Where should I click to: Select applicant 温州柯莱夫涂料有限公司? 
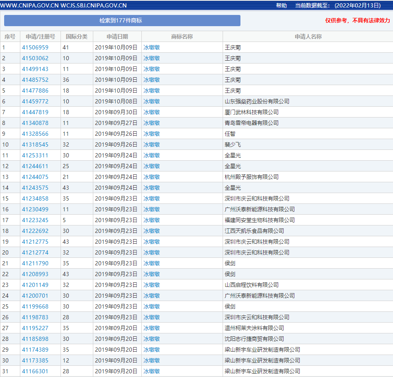[254, 328]
